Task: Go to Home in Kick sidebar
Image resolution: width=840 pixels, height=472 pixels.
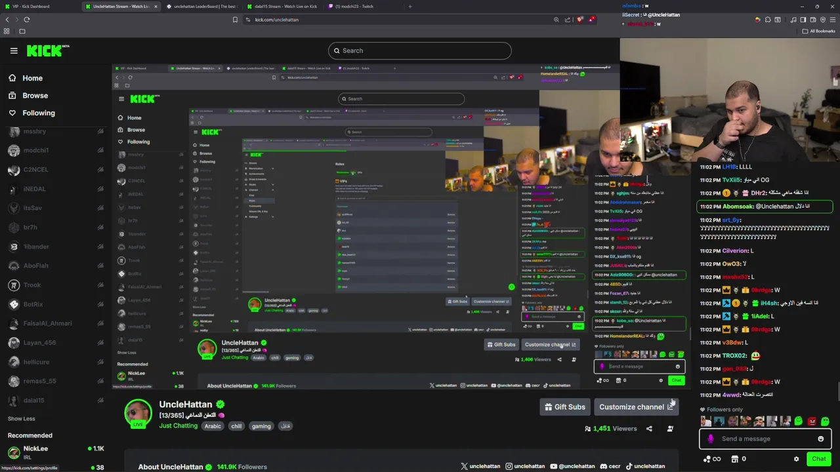Action: pyautogui.click(x=26, y=78)
